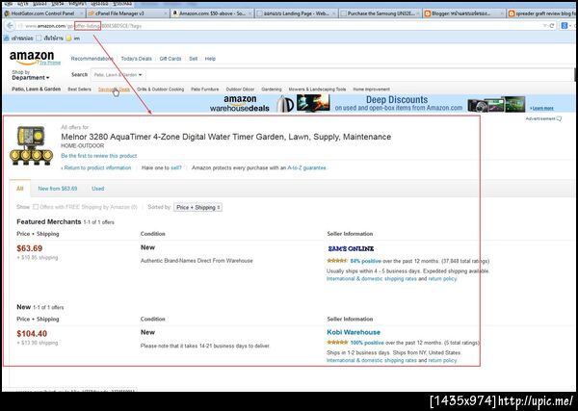The width and height of the screenshot is (578, 411).
Task: Open Kobi Warehouse return policy link
Action: point(442,360)
